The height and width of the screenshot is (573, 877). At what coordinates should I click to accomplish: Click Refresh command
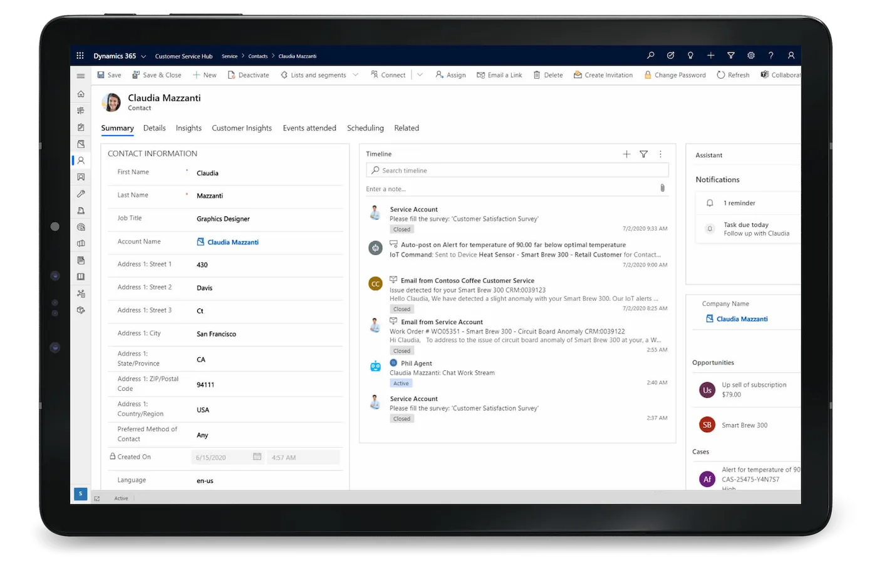(733, 75)
